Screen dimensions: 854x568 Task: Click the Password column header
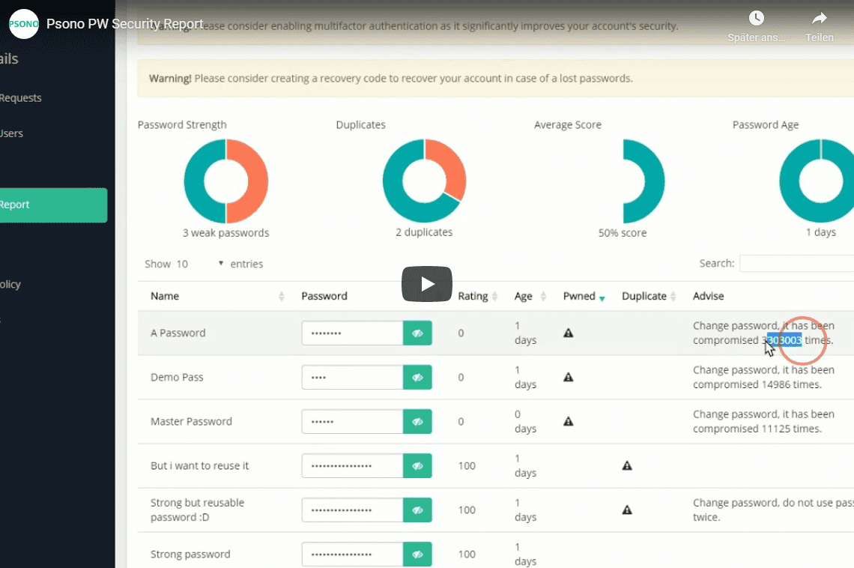pos(324,296)
